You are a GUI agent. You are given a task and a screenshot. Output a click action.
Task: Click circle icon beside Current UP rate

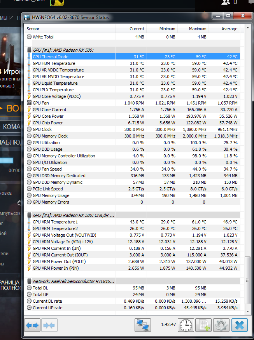(29, 308)
